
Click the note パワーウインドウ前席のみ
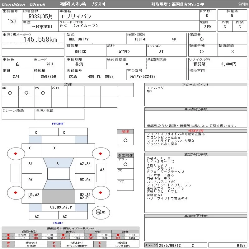167,198
